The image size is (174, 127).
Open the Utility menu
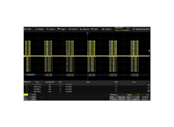[x=28, y=29]
